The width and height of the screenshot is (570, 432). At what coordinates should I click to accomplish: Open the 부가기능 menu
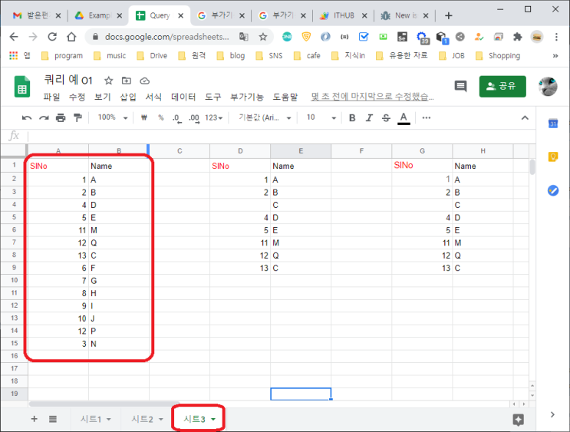coord(247,97)
